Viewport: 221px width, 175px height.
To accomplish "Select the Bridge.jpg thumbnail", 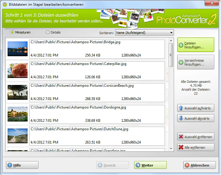I will pos(18,49).
